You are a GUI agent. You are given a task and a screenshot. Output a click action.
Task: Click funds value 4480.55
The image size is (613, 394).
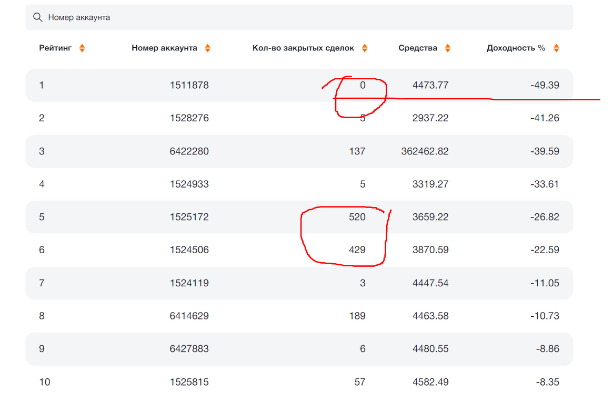430,348
